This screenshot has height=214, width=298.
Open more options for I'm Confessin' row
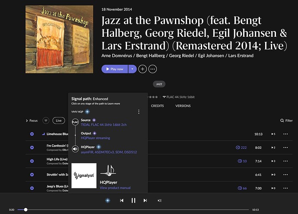285,147
